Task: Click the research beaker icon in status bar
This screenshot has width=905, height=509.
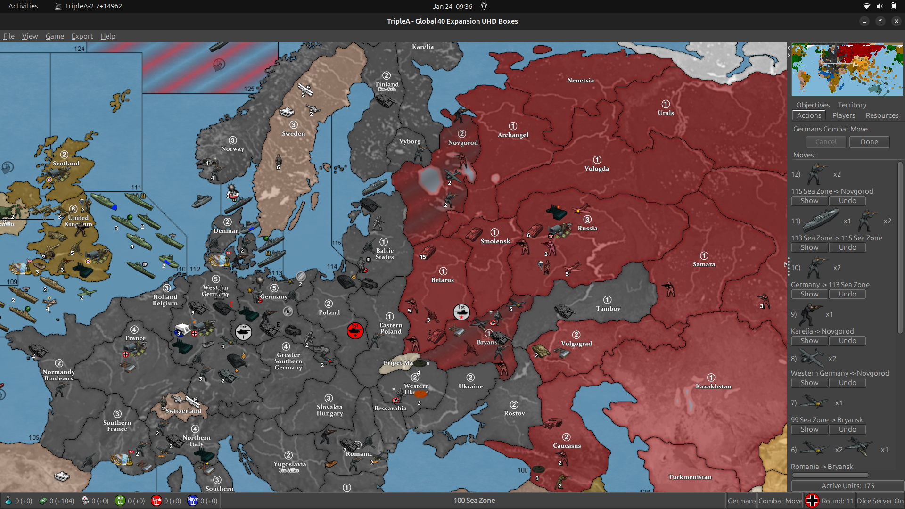Action: point(8,501)
